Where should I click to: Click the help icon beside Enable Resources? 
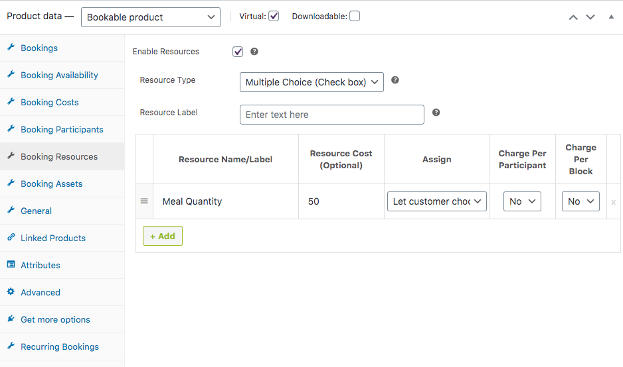click(x=254, y=52)
